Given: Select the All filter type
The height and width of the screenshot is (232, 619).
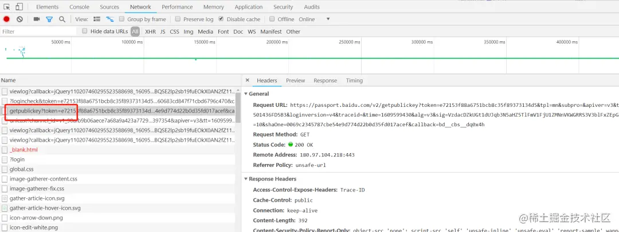Looking at the screenshot, I should [135, 31].
